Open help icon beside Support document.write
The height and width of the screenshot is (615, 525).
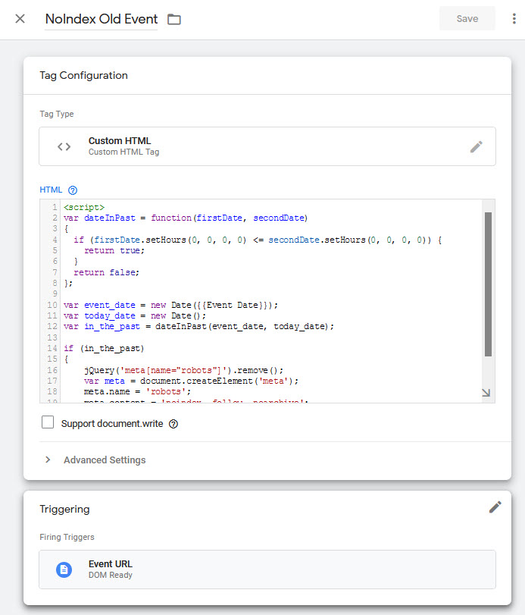point(173,424)
